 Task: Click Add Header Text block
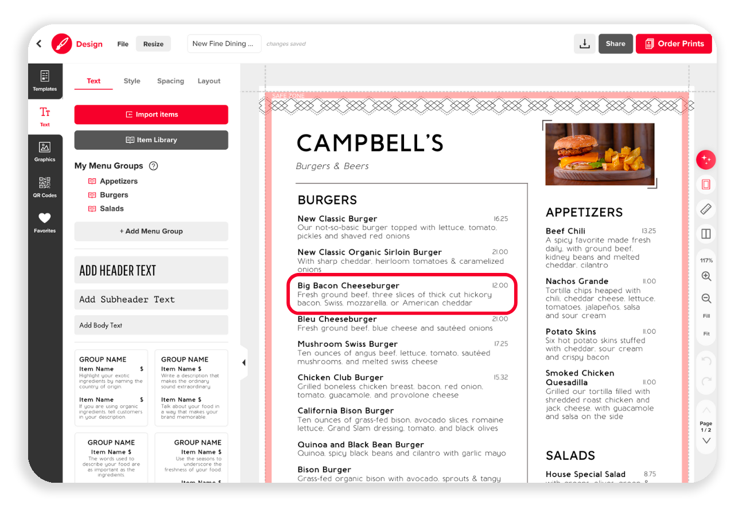pos(151,270)
